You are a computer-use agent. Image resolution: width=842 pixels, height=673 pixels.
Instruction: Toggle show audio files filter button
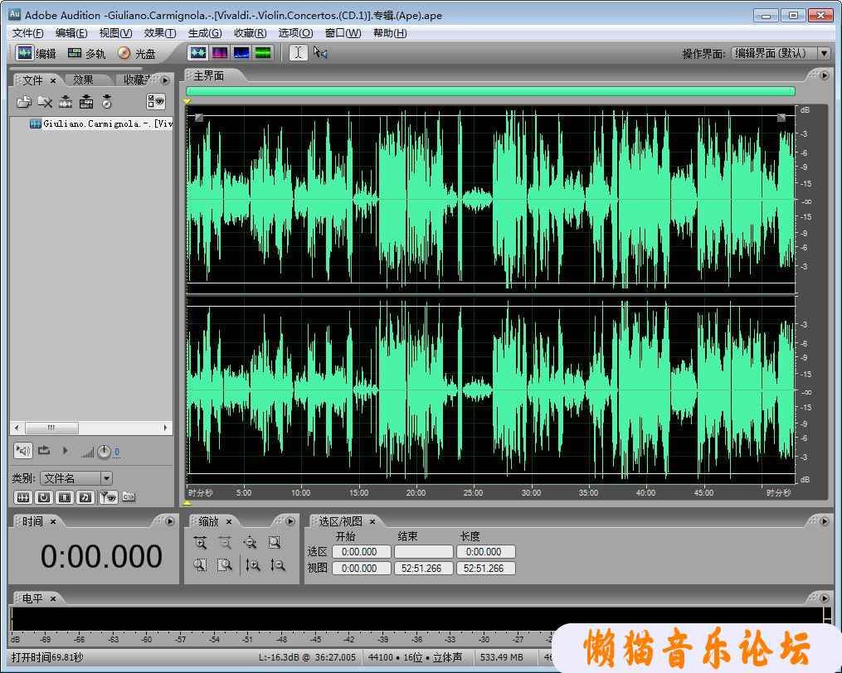22,497
